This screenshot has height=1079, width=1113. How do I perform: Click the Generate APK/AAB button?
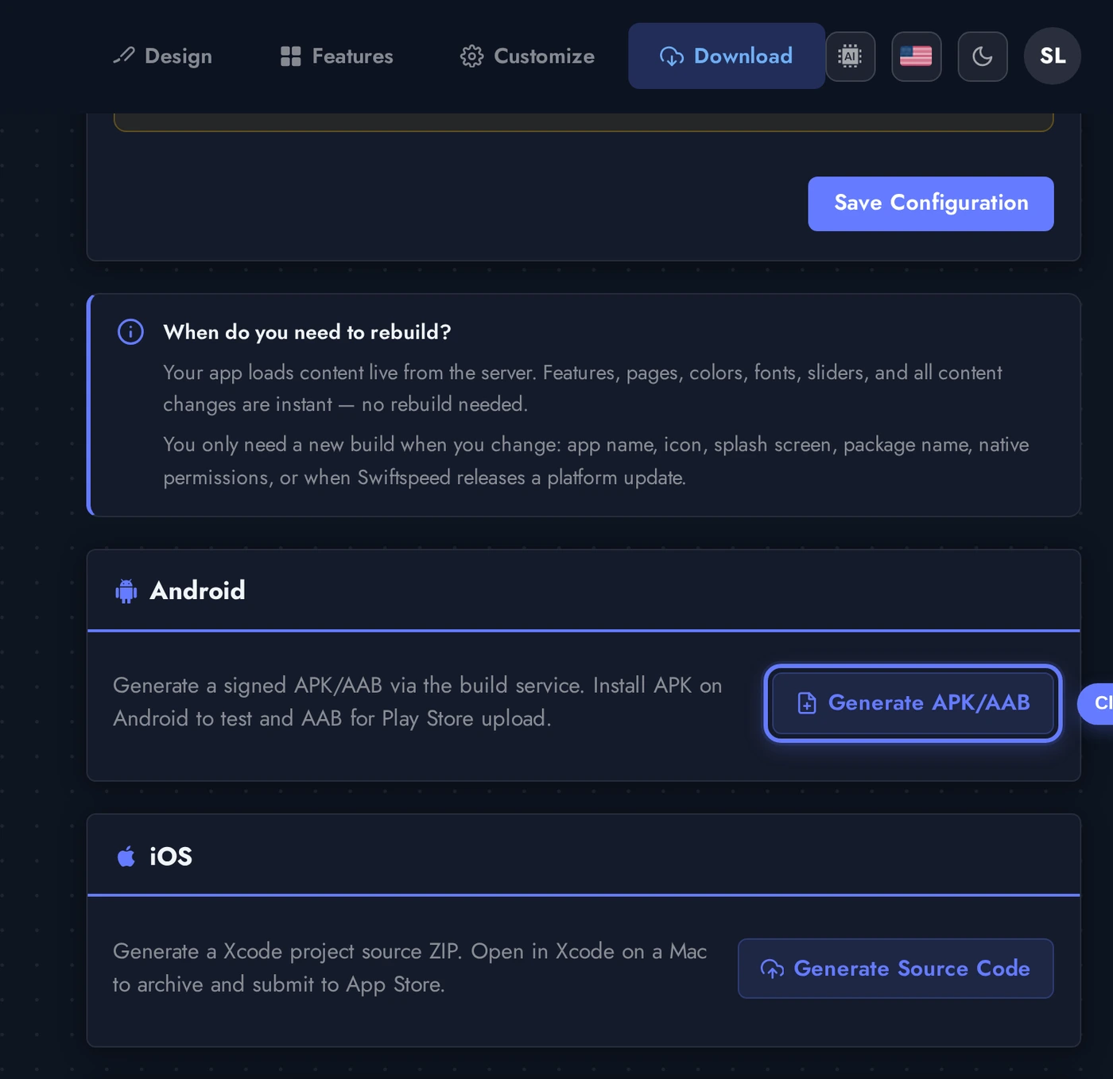click(x=913, y=703)
